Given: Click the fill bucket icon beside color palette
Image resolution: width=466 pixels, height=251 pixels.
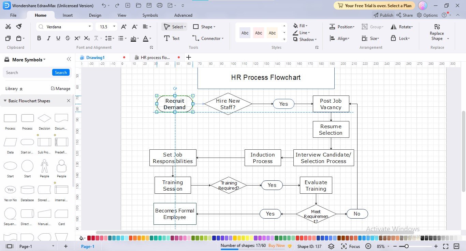Looking at the screenshot, I should point(81,238).
